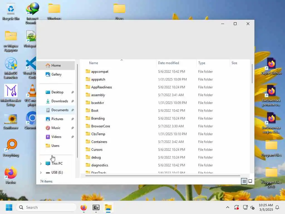Viewport: 285px width, 214px height.
Task: Switch to large thumbnails view icon
Action: [250, 181]
